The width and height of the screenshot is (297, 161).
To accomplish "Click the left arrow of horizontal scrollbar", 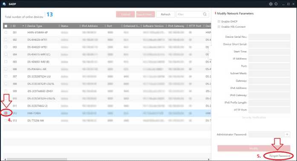I will (x=5, y=159).
